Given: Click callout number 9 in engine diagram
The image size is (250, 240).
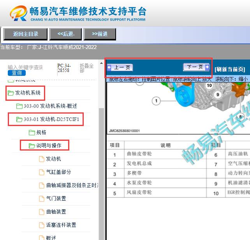Looking at the screenshot, I should (x=218, y=95).
